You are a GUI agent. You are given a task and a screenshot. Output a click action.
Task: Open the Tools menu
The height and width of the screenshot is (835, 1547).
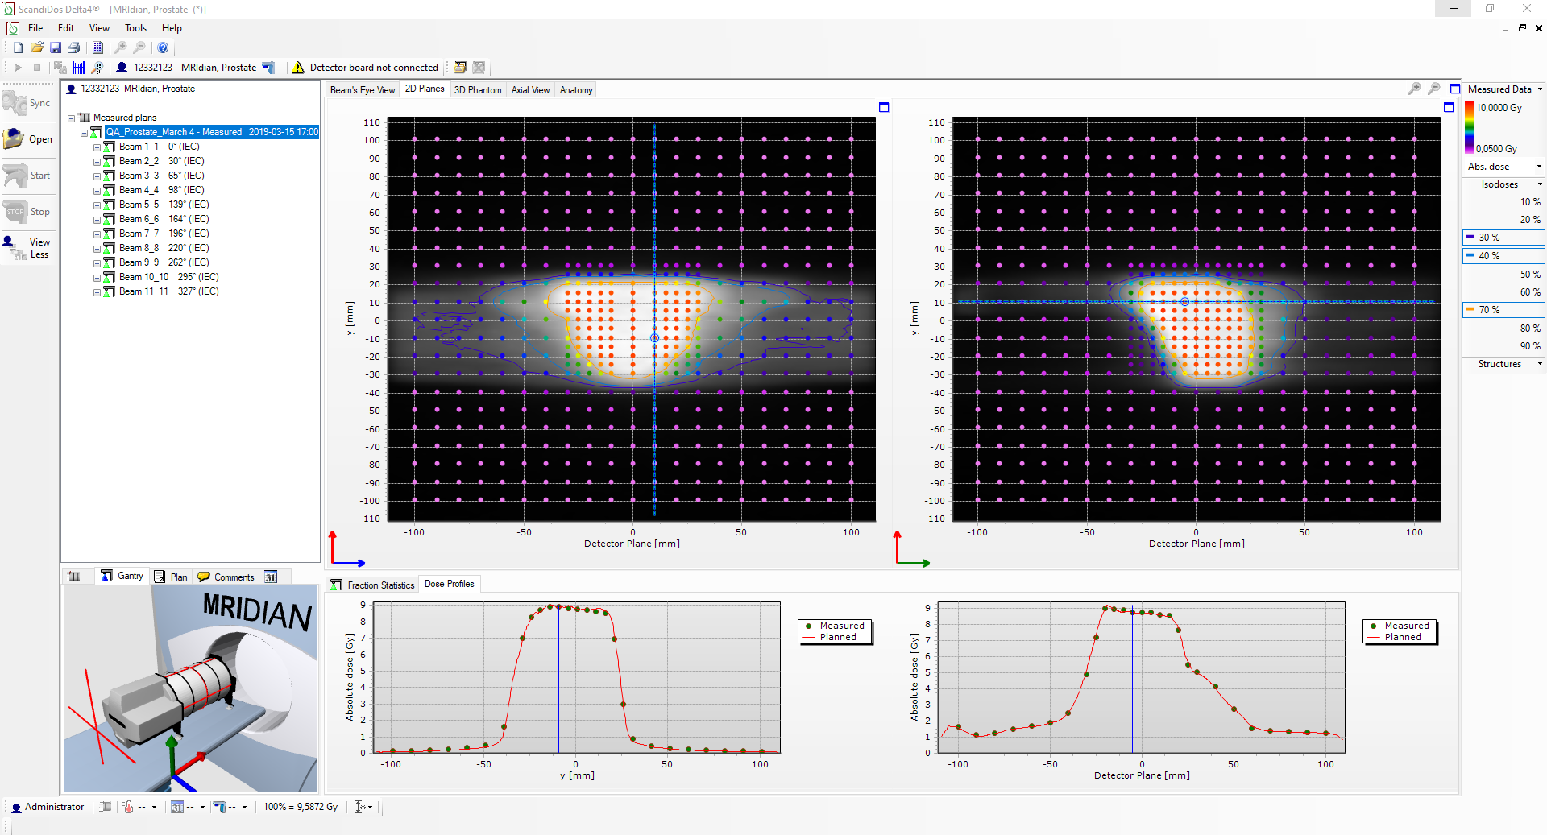[x=135, y=28]
